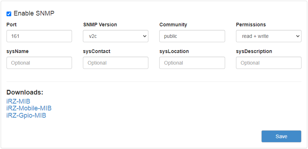Open the SNMP Version dropdown

[x=115, y=36]
